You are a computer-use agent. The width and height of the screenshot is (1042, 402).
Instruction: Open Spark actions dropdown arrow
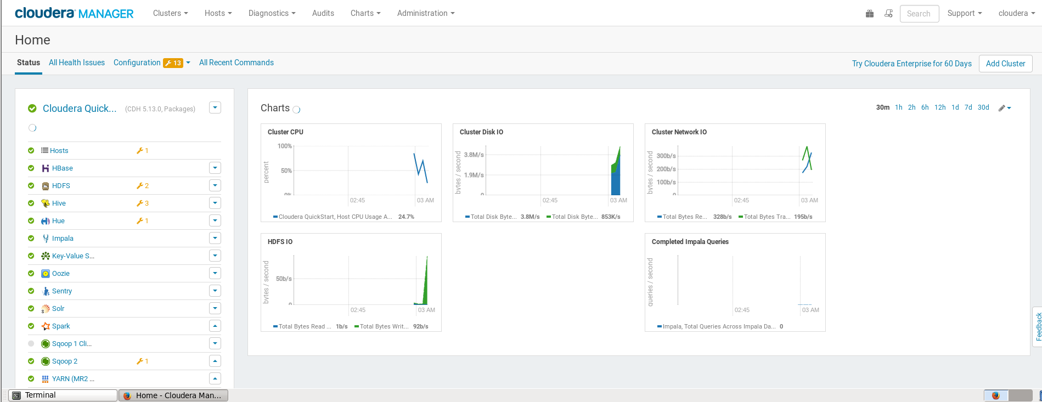pos(215,326)
